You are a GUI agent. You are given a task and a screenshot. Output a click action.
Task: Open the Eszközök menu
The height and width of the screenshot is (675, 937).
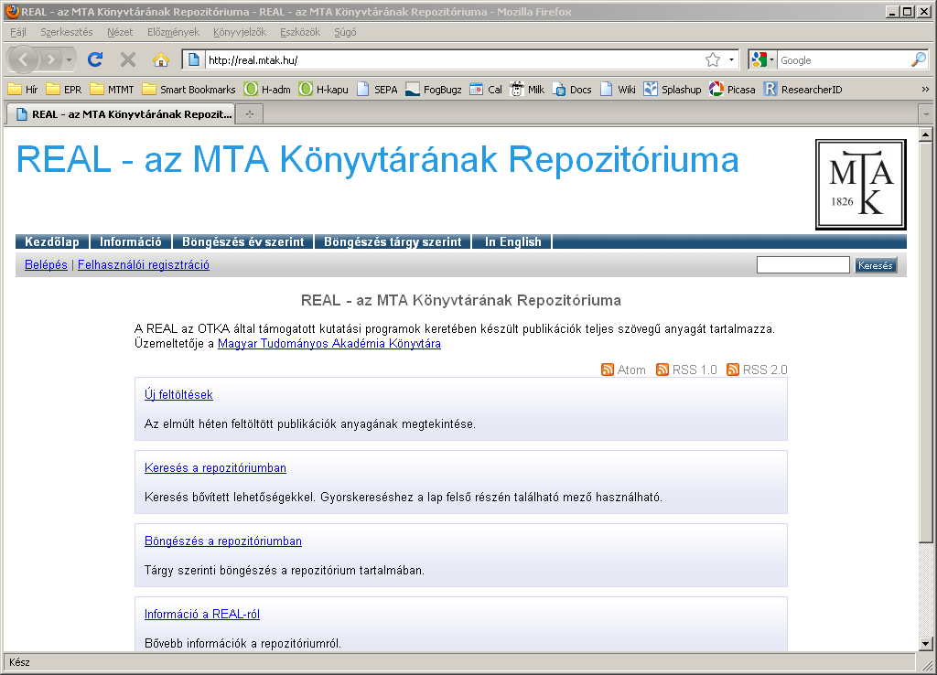[300, 32]
